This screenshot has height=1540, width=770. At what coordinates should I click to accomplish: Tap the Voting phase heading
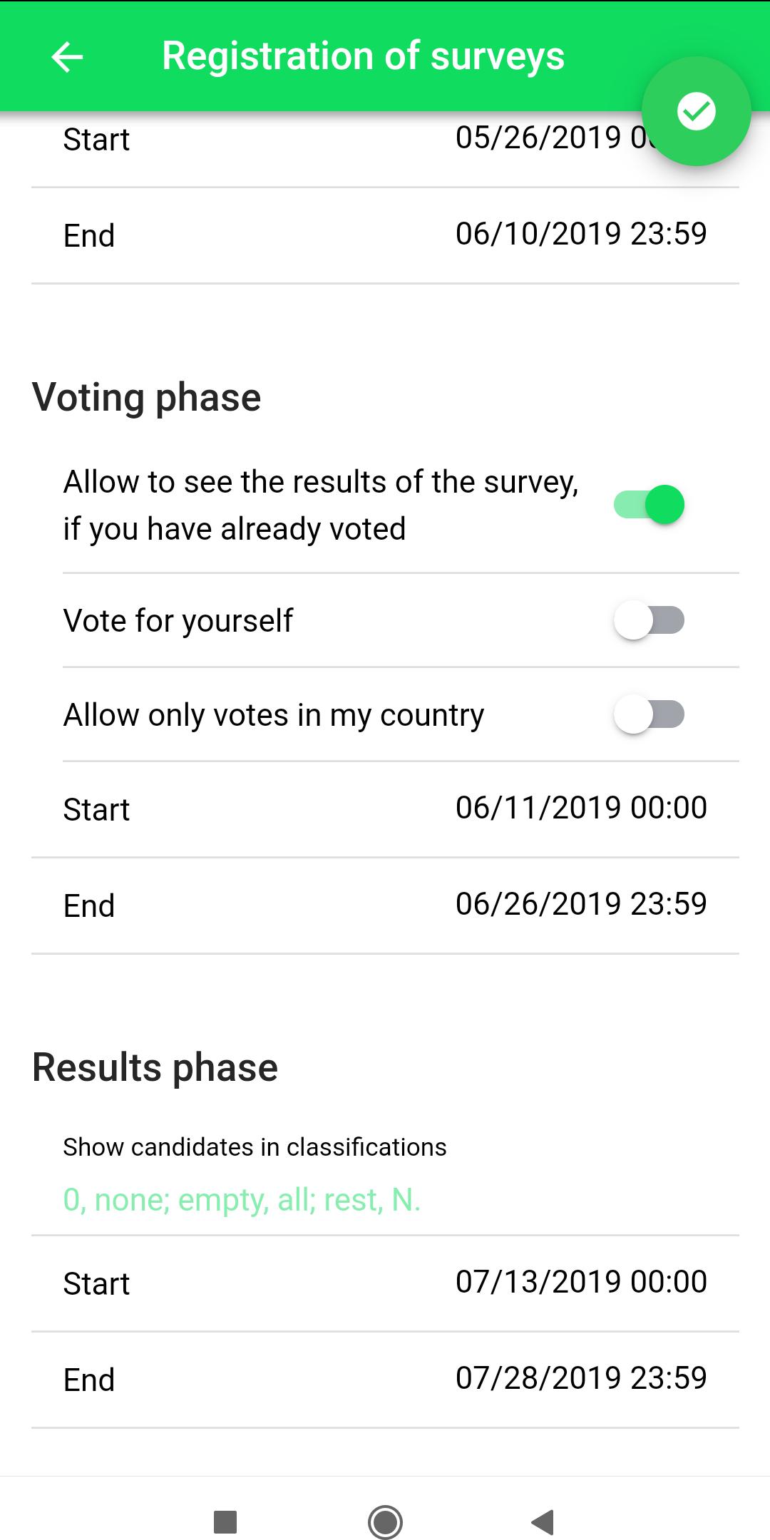[x=146, y=397]
